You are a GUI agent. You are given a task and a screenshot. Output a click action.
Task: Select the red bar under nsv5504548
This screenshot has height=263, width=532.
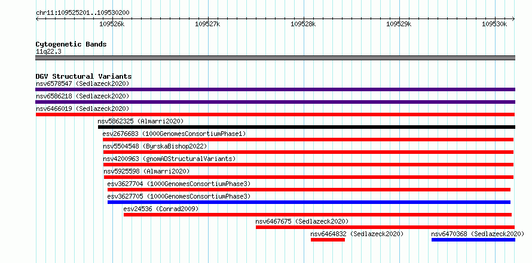tap(308, 152)
